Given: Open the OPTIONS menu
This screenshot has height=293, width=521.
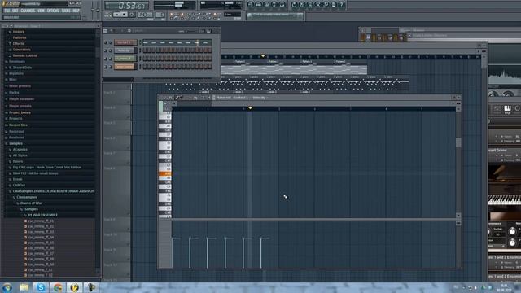Looking at the screenshot, I should pos(53,11).
